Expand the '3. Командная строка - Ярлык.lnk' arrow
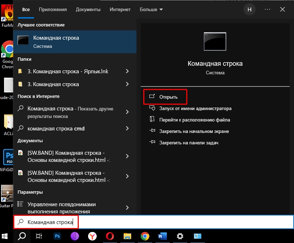 (127, 71)
